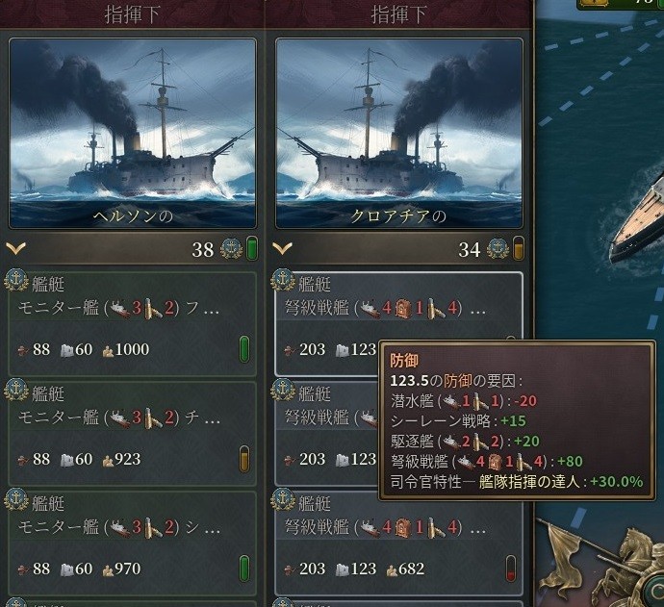The image size is (664, 607).
Task: Select the モニター艦 unit with 970 manpower
Action: pos(133,544)
